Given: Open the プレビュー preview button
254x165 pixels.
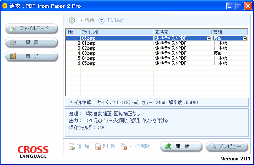Looking at the screenshot, I should (x=227, y=146).
